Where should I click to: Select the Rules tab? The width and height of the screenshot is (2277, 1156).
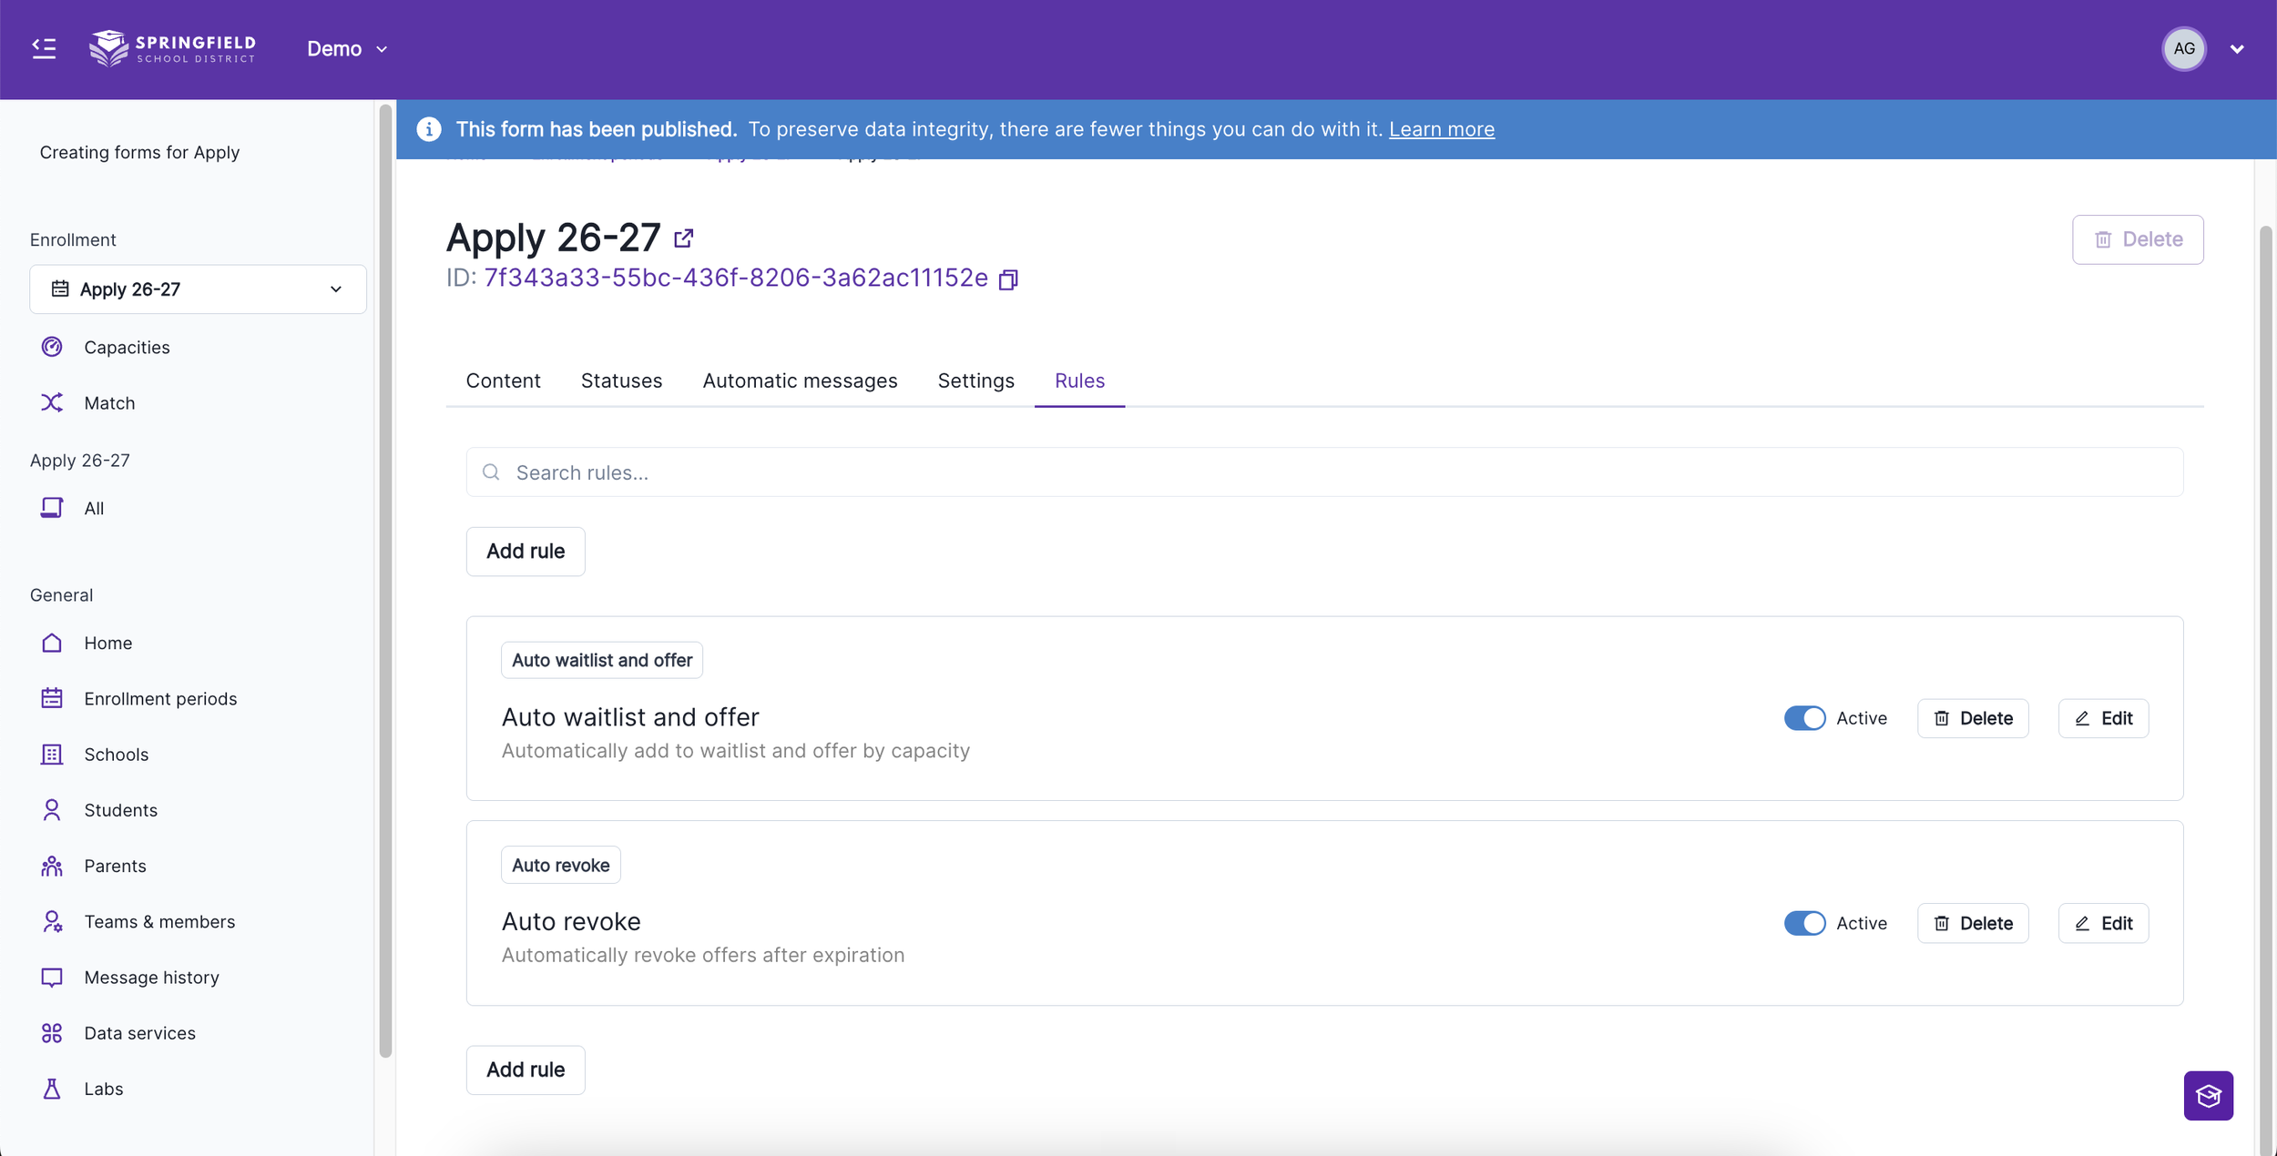click(1079, 380)
